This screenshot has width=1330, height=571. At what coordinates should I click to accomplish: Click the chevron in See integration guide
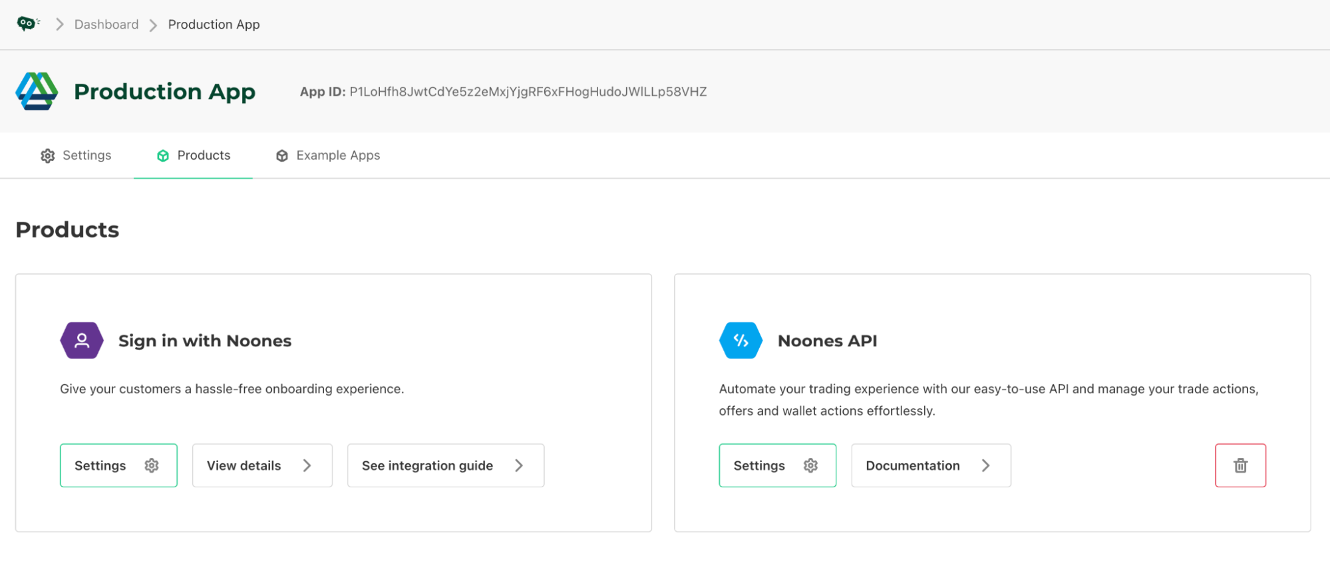coord(519,465)
